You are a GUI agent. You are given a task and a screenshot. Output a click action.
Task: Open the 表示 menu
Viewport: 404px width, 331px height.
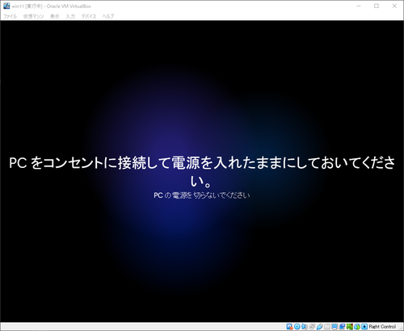click(55, 16)
